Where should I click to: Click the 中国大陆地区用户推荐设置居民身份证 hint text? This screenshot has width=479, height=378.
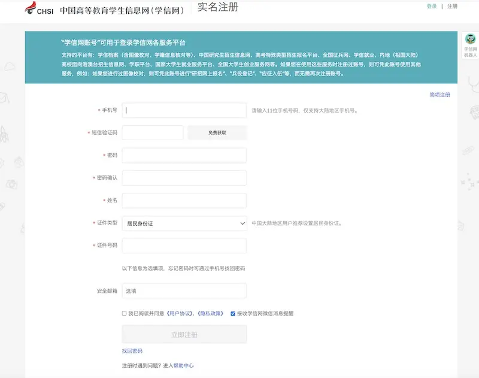pyautogui.click(x=296, y=223)
